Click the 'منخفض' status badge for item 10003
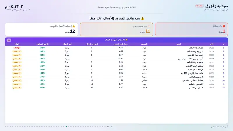The height and width of the screenshot is (131, 233). (17, 52)
